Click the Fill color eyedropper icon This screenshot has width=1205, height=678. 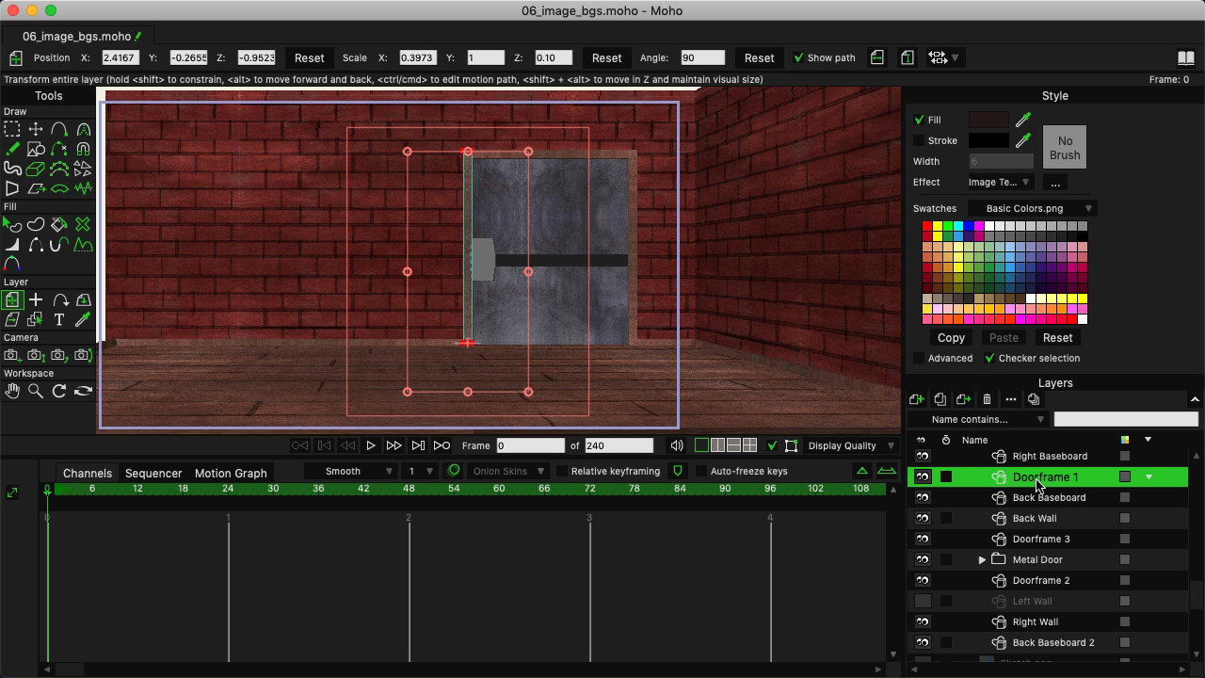(x=1023, y=120)
